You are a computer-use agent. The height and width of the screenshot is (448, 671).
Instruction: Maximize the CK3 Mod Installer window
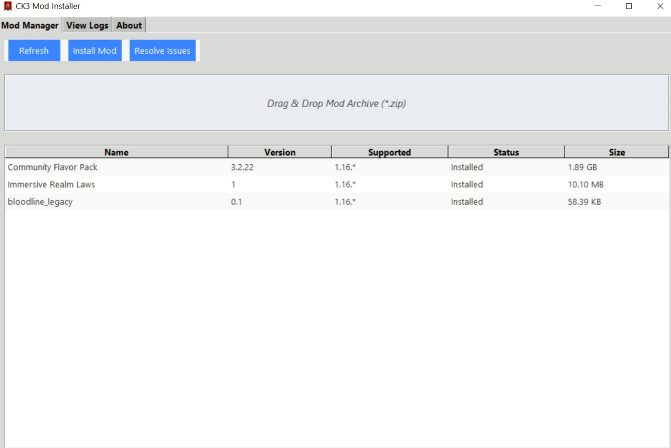[x=629, y=6]
